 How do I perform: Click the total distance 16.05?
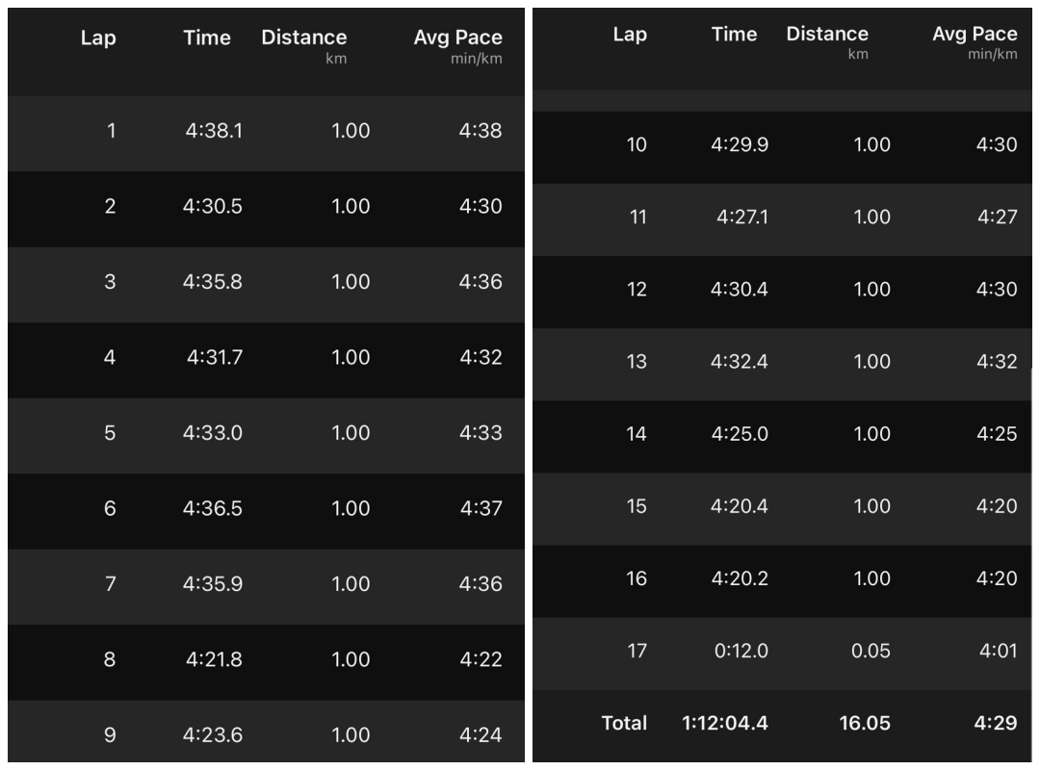(x=864, y=723)
